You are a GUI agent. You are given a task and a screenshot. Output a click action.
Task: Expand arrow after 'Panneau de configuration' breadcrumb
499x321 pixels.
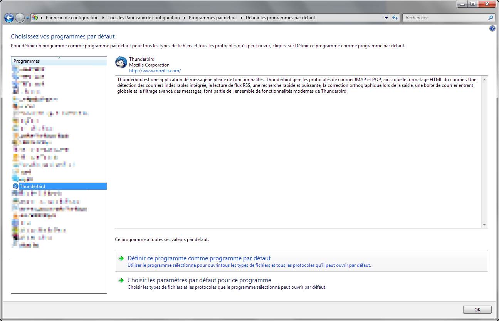point(103,18)
